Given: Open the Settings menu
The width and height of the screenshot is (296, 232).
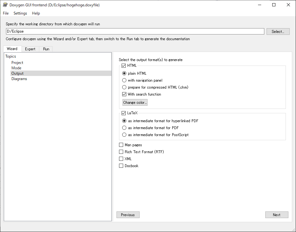Looking at the screenshot, I should 20,13.
